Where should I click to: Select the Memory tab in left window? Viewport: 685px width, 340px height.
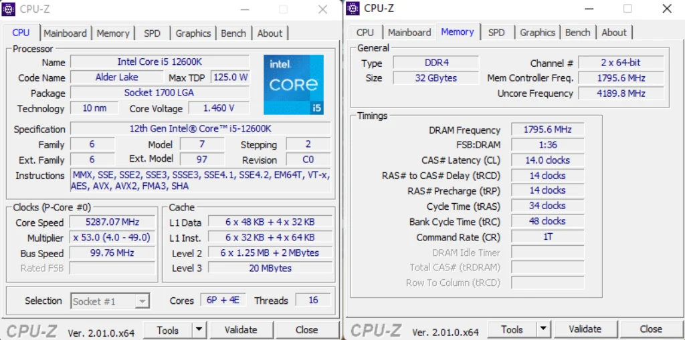coord(112,33)
